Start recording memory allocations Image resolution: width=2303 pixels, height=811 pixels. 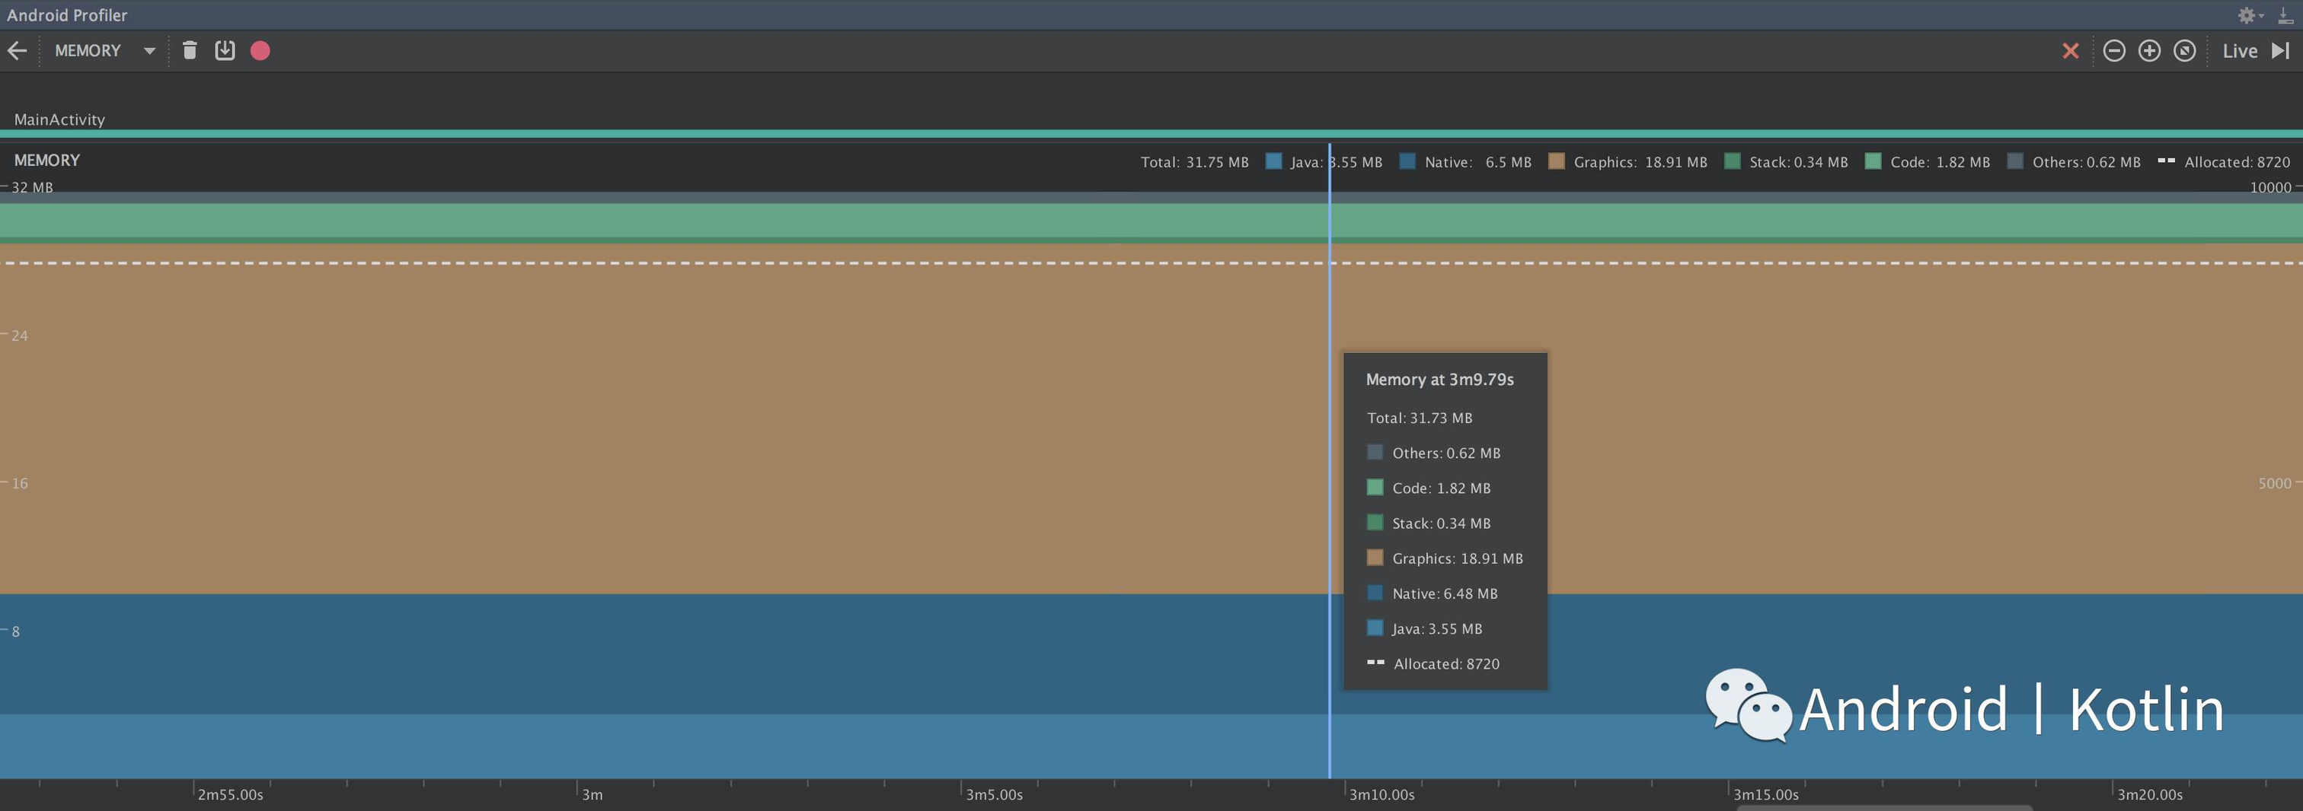tap(260, 51)
